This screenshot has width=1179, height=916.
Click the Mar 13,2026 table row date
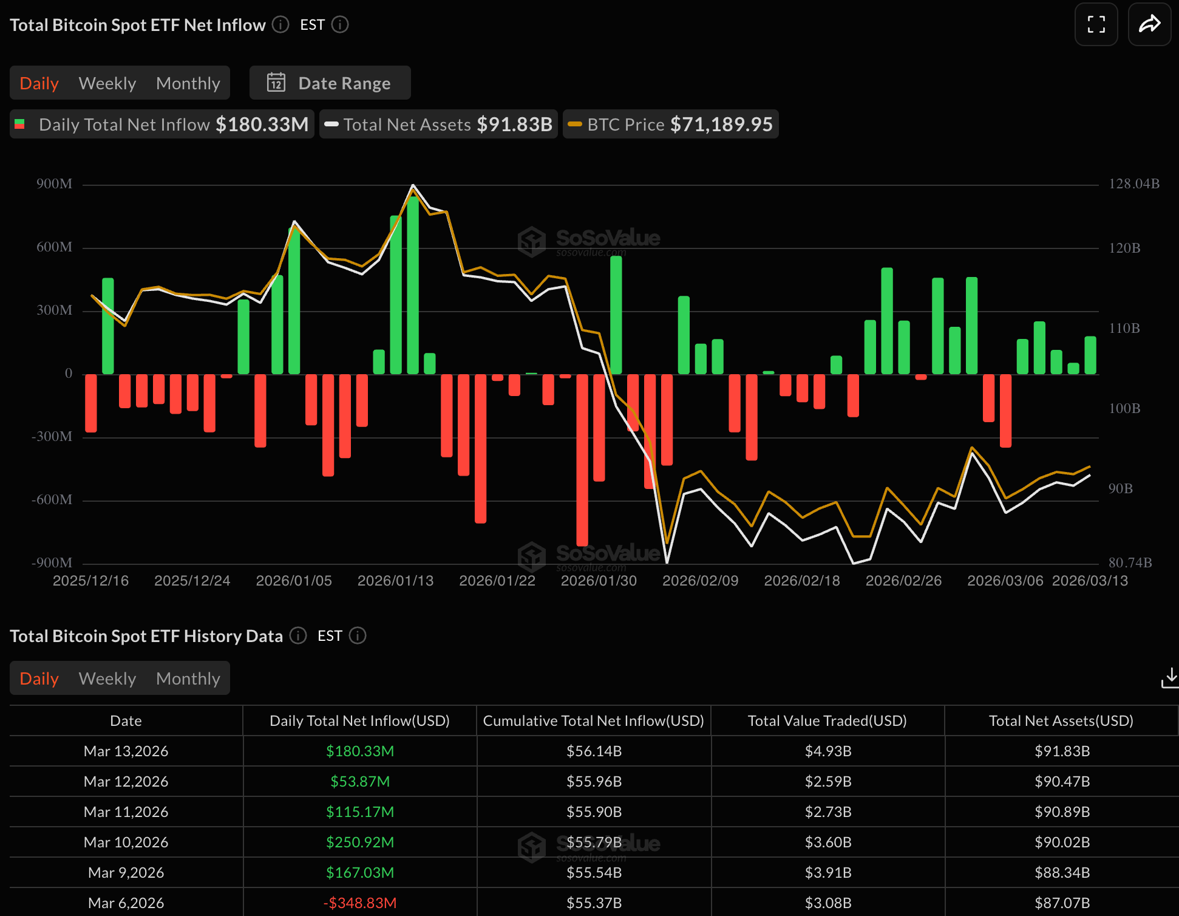point(126,751)
